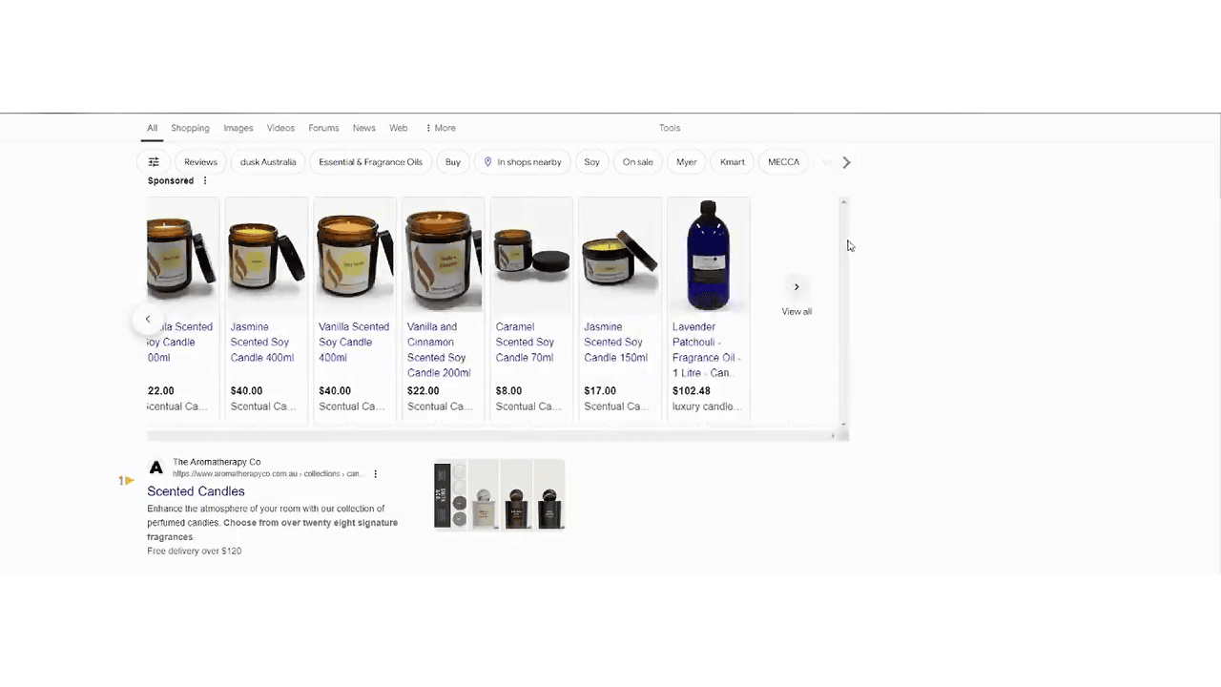
Task: Toggle the Soy filter chip
Action: (591, 162)
